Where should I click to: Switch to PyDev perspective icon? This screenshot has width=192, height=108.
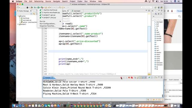tap(161, 7)
